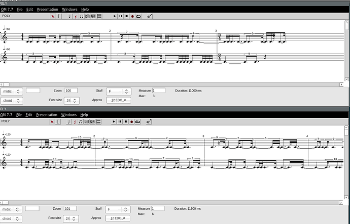The height and width of the screenshot is (224, 350).
Task: Expand the midic dropdown in the lower editor
Action: point(12,209)
